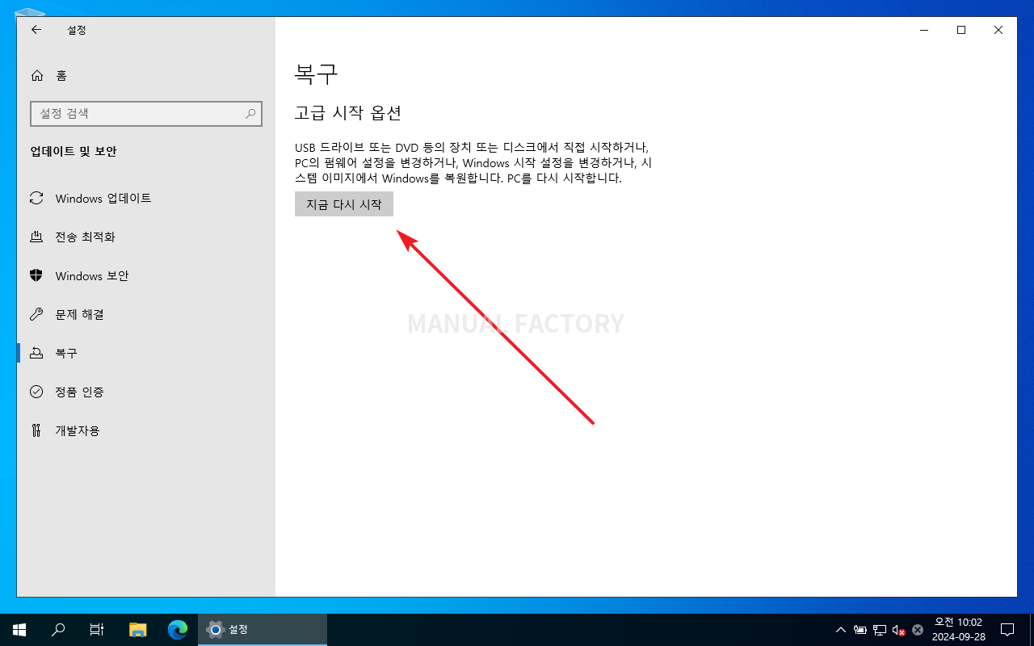Viewport: 1034px width, 646px height.
Task: Click the 지금 다시 시작 button
Action: [344, 204]
